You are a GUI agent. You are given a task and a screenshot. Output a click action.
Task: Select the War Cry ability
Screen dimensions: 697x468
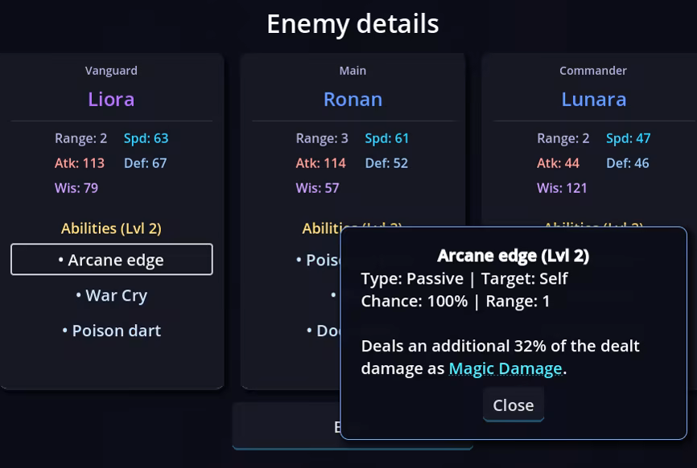pyautogui.click(x=112, y=295)
